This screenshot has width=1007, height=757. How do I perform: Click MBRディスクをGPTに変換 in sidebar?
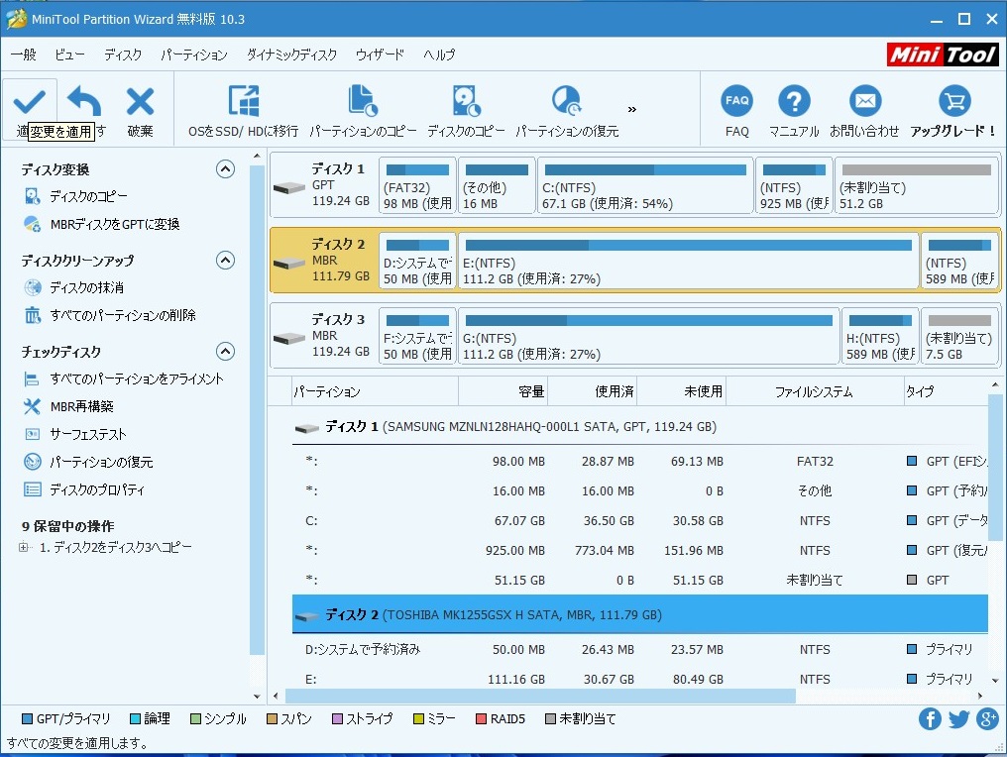(114, 225)
